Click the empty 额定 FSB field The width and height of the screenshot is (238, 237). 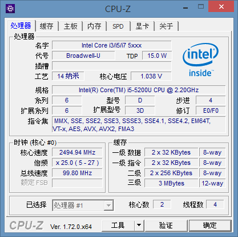[x=77, y=183]
